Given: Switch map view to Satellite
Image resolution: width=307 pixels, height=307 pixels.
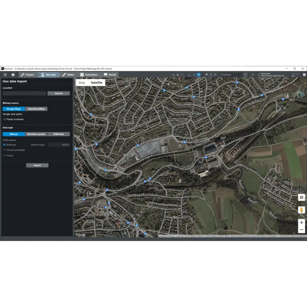Looking at the screenshot, I should (x=96, y=83).
